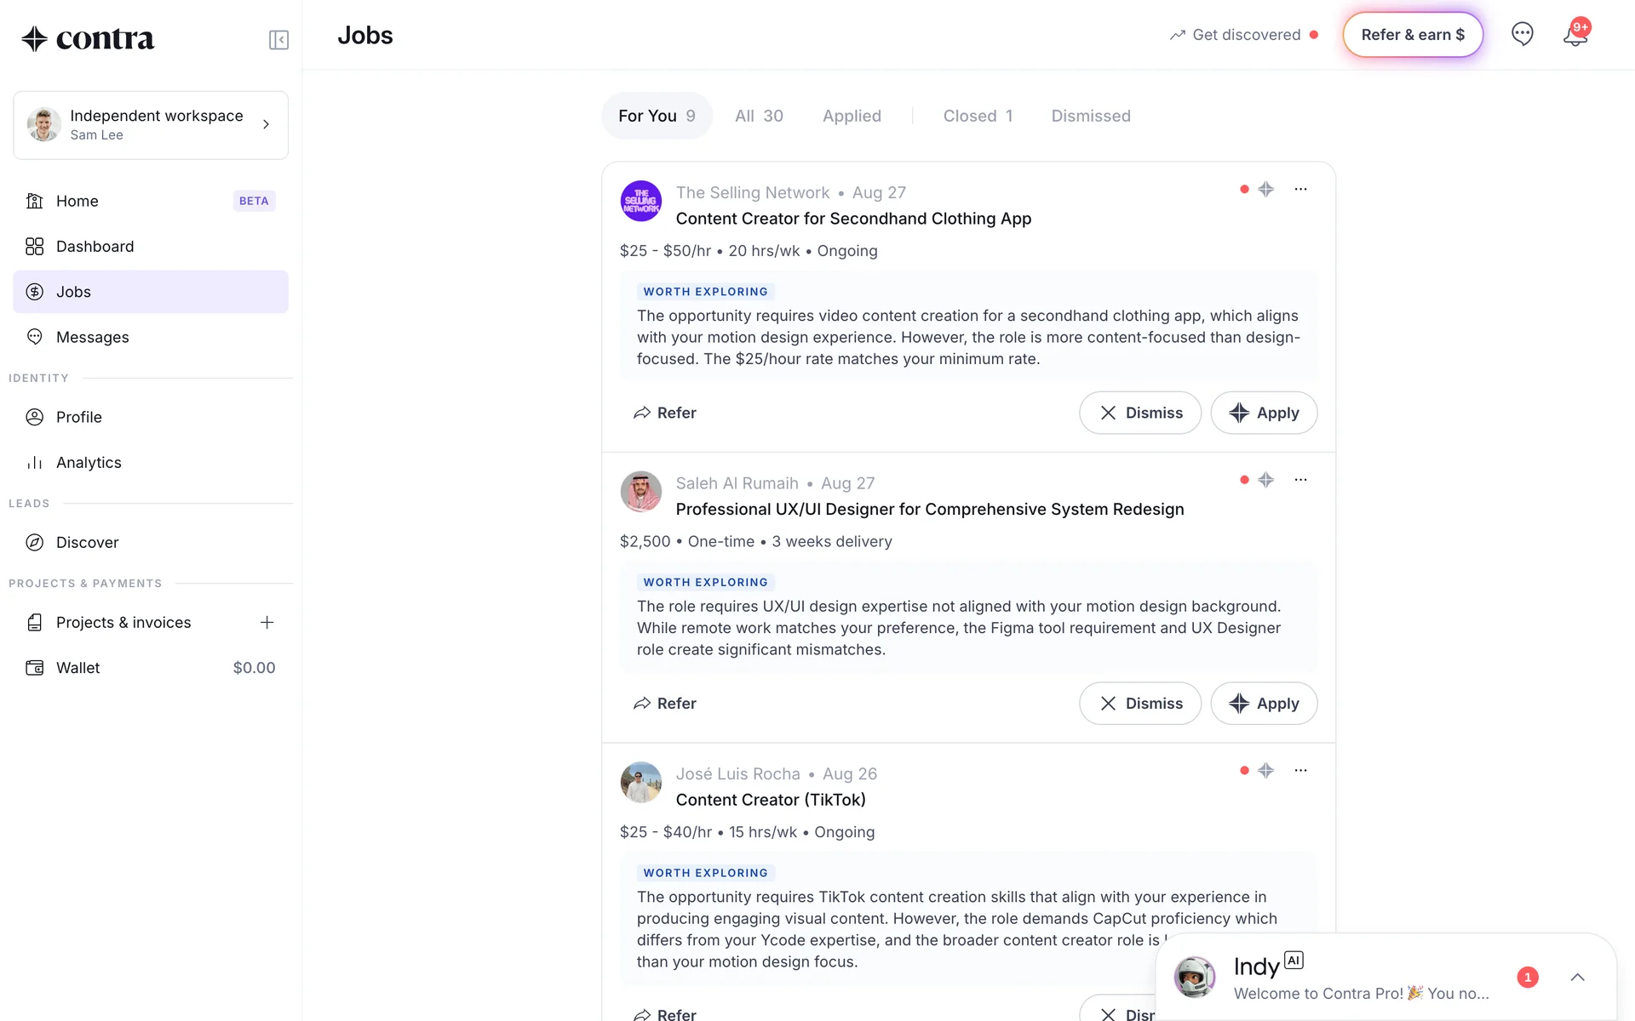This screenshot has height=1021, width=1635.
Task: Click sparkle icon on Saleh Al Rumaih job
Action: point(1266,480)
